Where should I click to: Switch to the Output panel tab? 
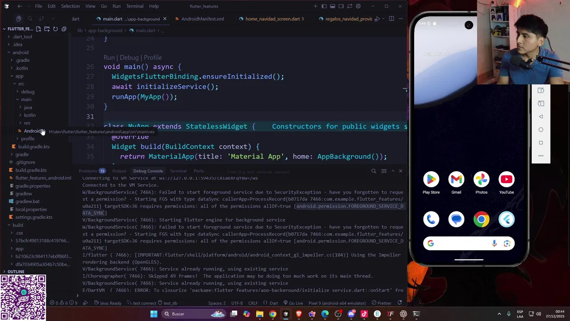click(x=119, y=171)
